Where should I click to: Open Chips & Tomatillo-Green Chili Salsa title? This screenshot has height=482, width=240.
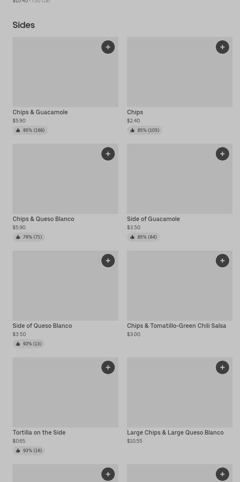[176, 326]
